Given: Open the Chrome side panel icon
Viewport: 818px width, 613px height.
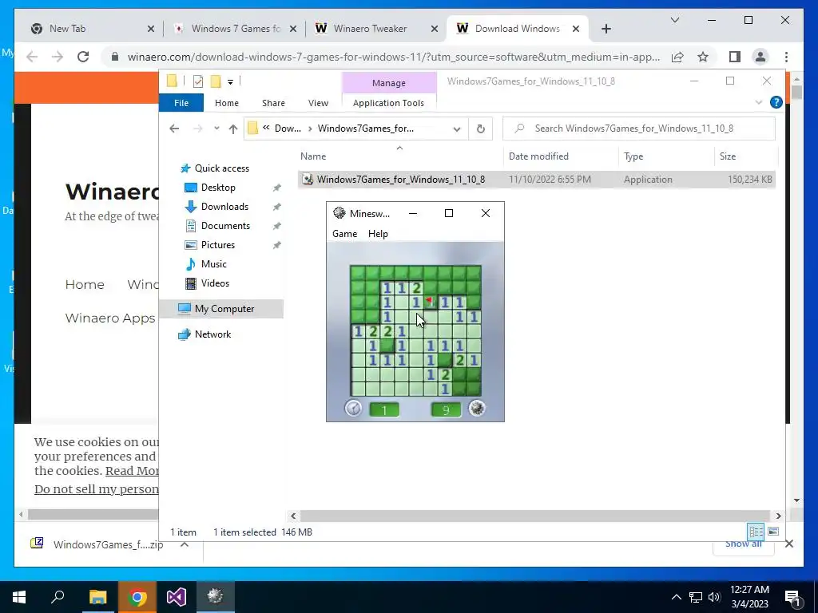Looking at the screenshot, I should (x=735, y=57).
